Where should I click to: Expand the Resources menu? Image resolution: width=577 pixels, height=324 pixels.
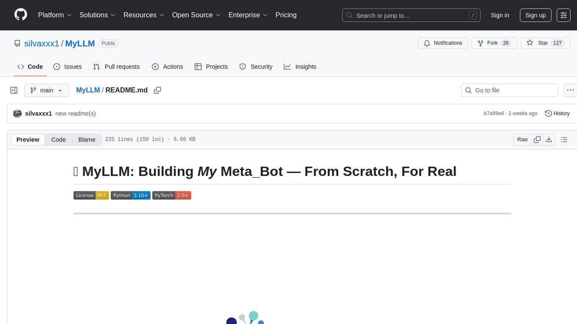143,15
